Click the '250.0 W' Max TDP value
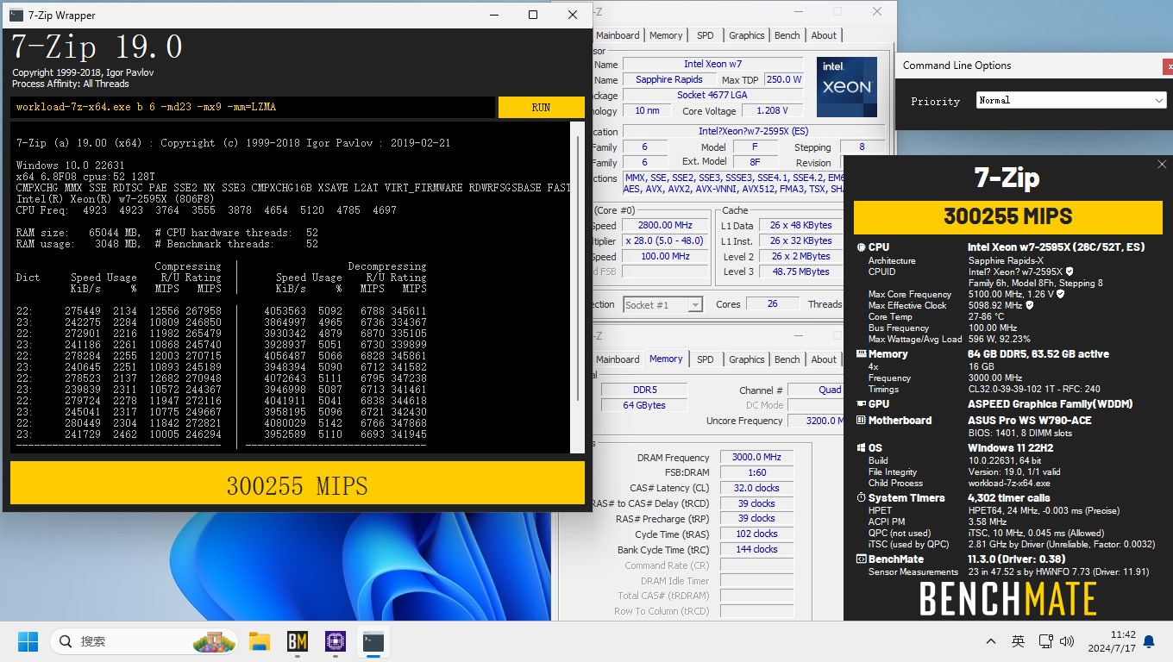Image resolution: width=1173 pixels, height=662 pixels. click(x=784, y=79)
